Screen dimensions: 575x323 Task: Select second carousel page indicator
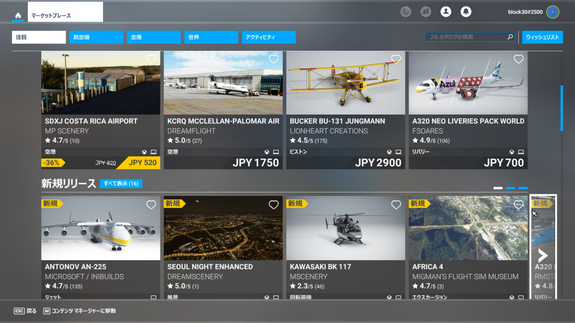pyautogui.click(x=511, y=188)
